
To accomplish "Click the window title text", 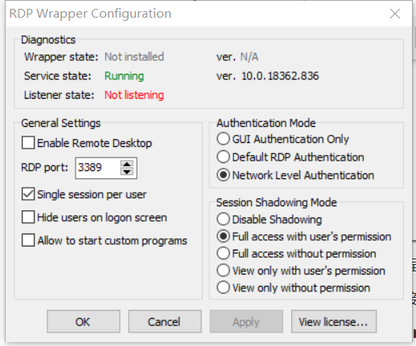I will pos(90,14).
